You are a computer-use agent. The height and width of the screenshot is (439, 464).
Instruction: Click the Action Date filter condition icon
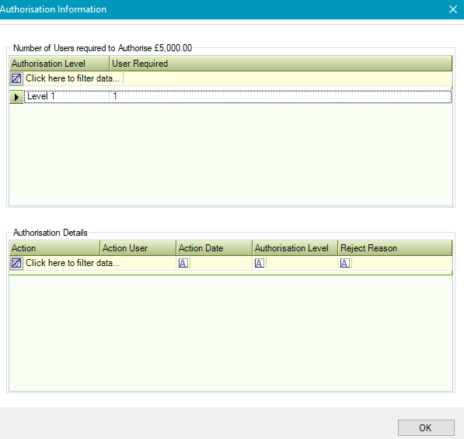[183, 263]
